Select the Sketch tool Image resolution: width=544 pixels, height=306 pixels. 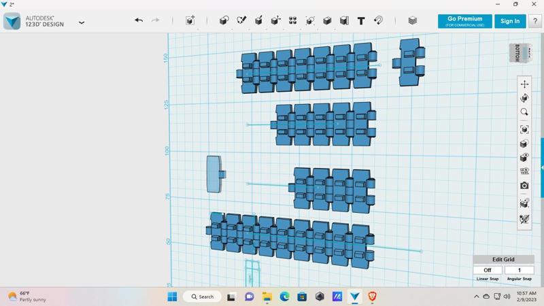click(x=241, y=20)
